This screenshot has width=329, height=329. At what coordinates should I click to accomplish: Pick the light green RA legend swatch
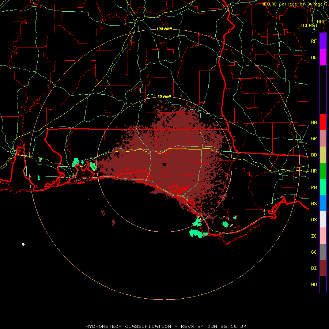[323, 187]
